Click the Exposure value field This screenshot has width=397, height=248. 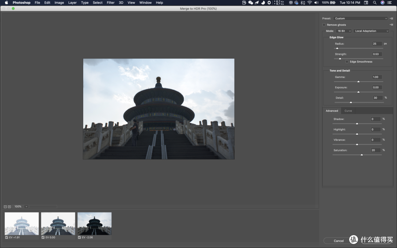click(x=377, y=87)
